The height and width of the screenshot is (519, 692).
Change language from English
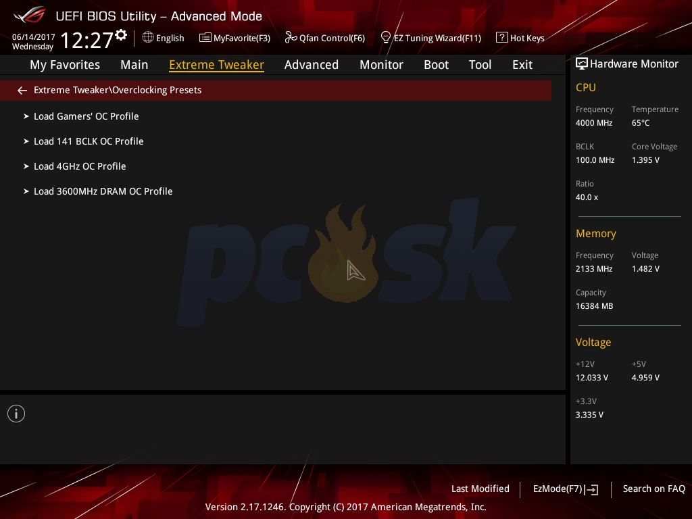tap(170, 38)
